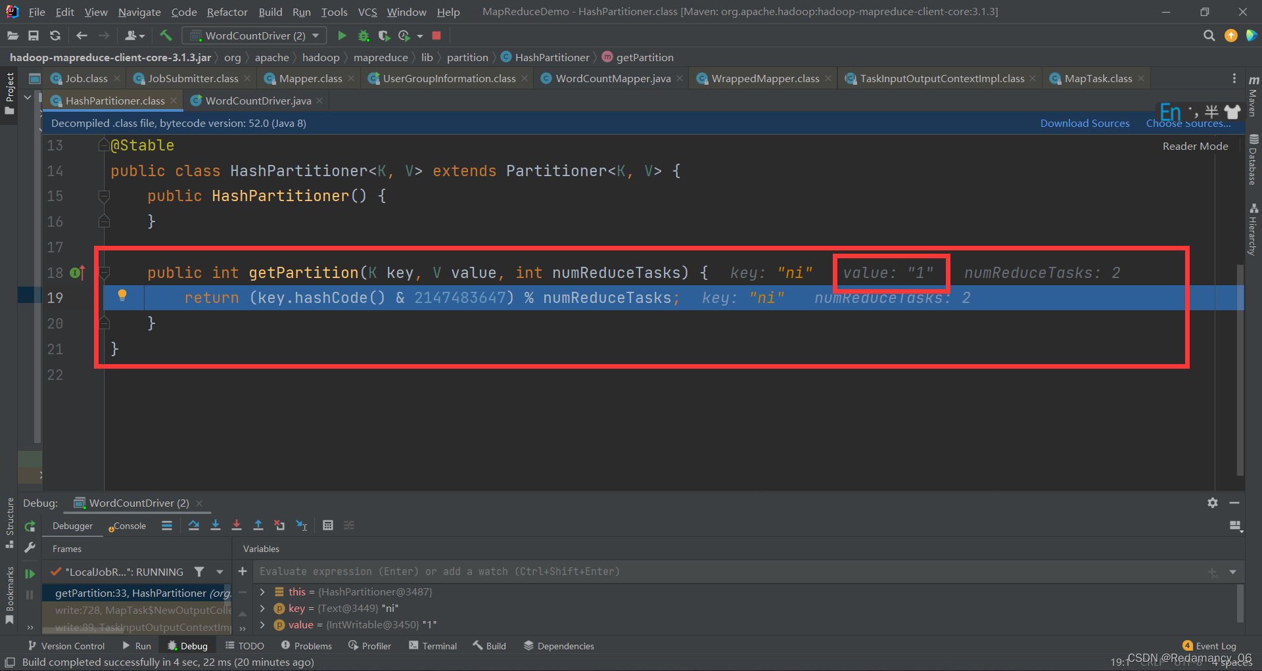Click the Show Execution Point icon
This screenshot has width=1262, height=671.
click(x=167, y=525)
